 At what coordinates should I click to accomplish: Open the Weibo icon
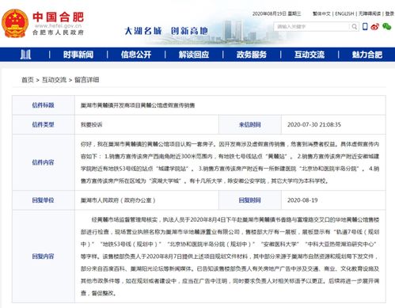tap(375, 26)
